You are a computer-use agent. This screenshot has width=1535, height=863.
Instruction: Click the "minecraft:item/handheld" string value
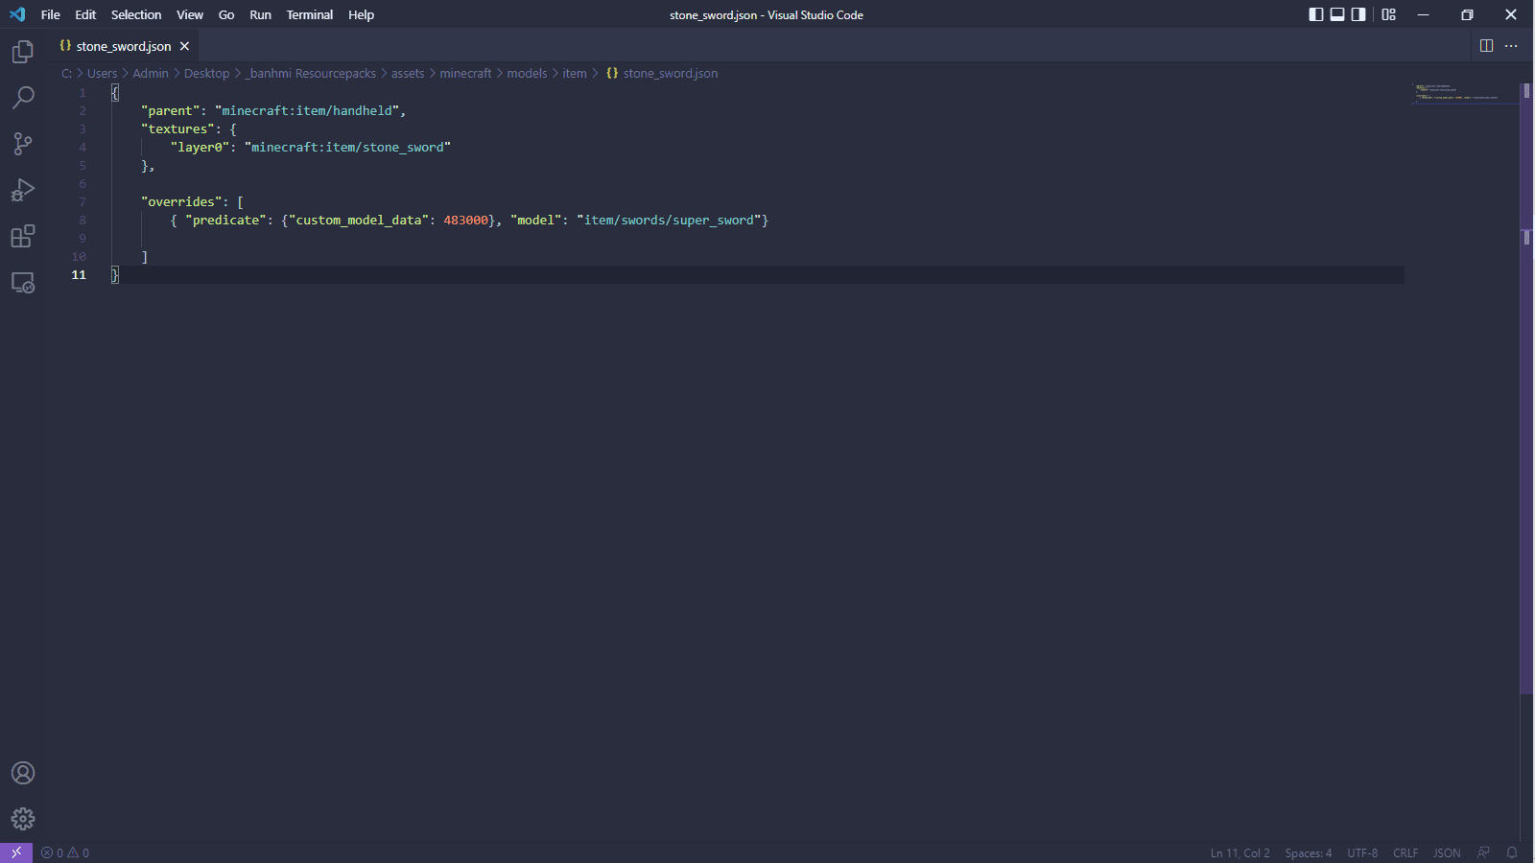[307, 111]
